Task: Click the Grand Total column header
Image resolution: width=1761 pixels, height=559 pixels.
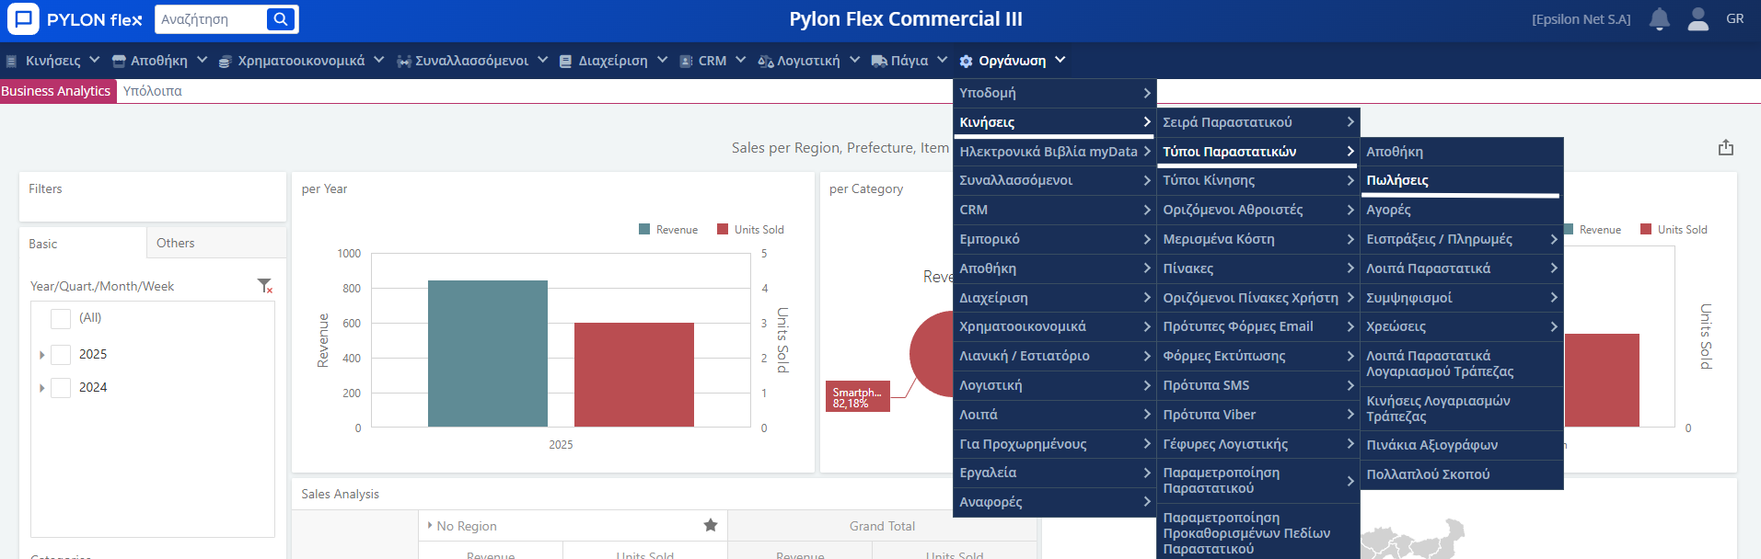Action: (x=882, y=526)
